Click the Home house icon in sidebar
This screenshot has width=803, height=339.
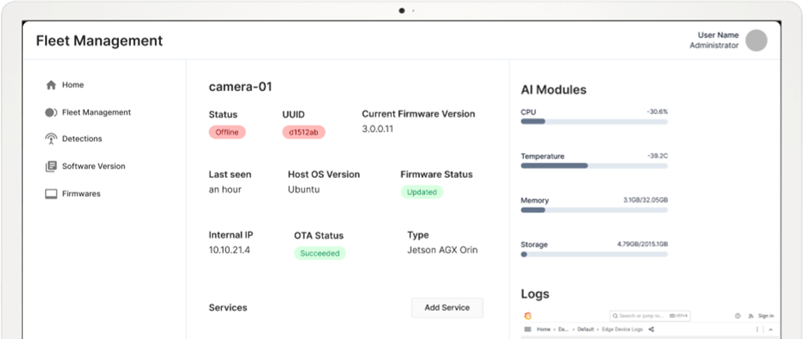click(x=51, y=85)
